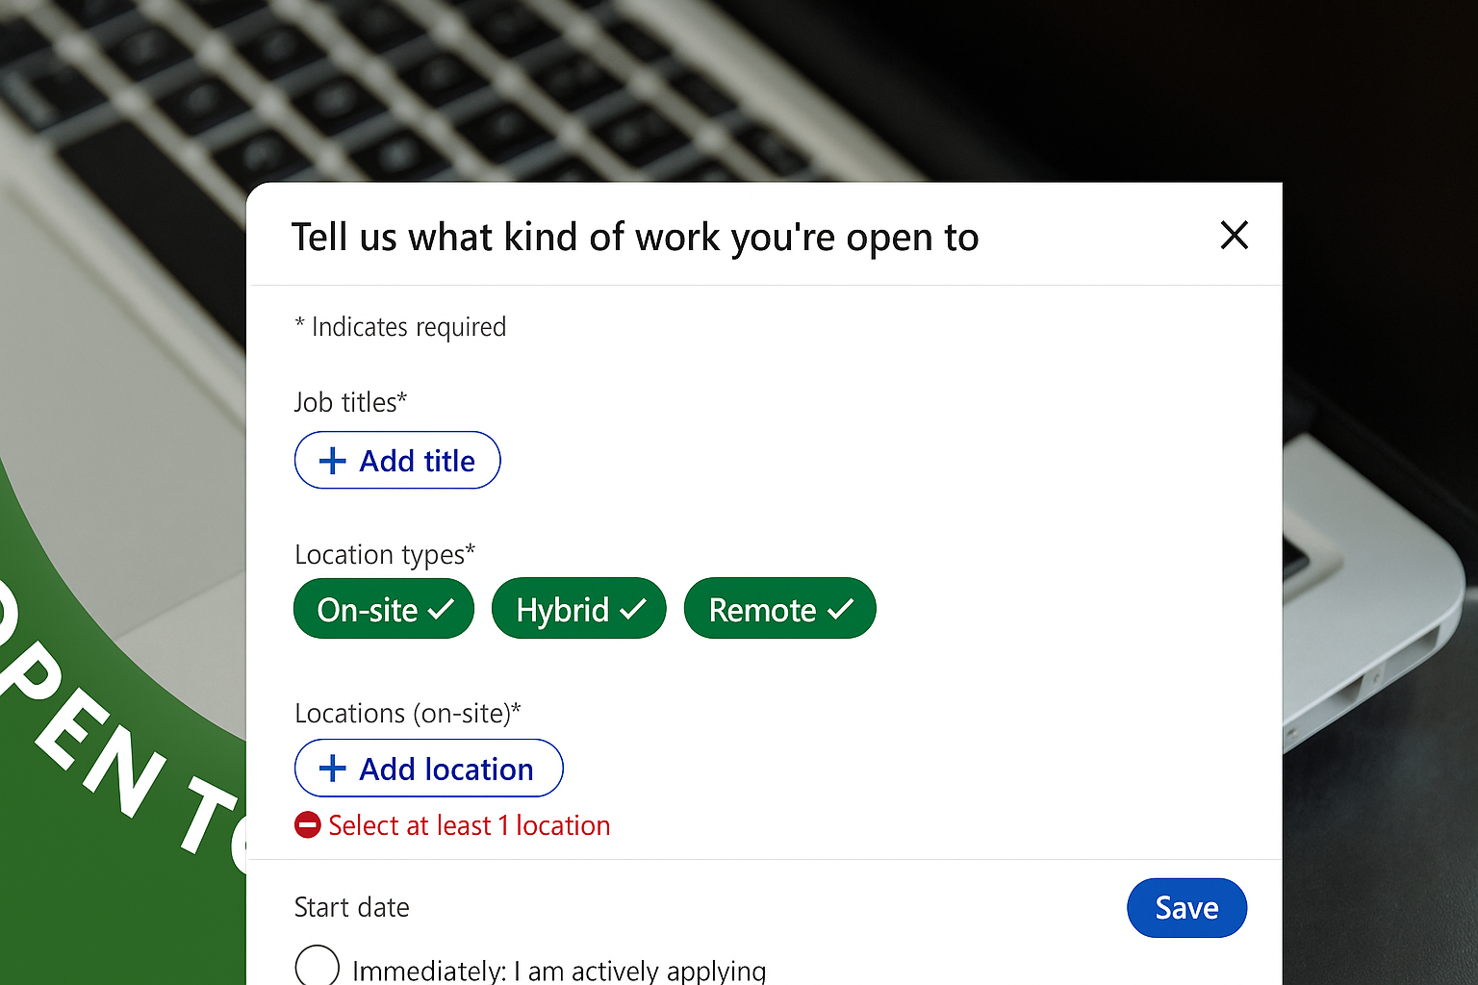Deselect the On-site location type
Viewport: 1478px width, 985px height.
click(x=383, y=608)
